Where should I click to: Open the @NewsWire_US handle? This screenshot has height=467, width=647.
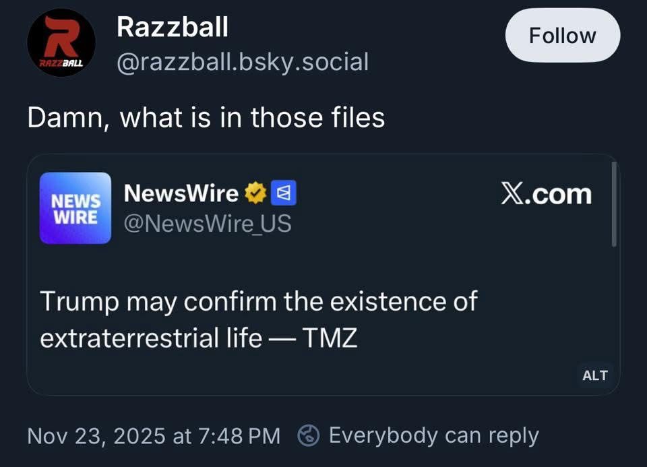pos(208,223)
